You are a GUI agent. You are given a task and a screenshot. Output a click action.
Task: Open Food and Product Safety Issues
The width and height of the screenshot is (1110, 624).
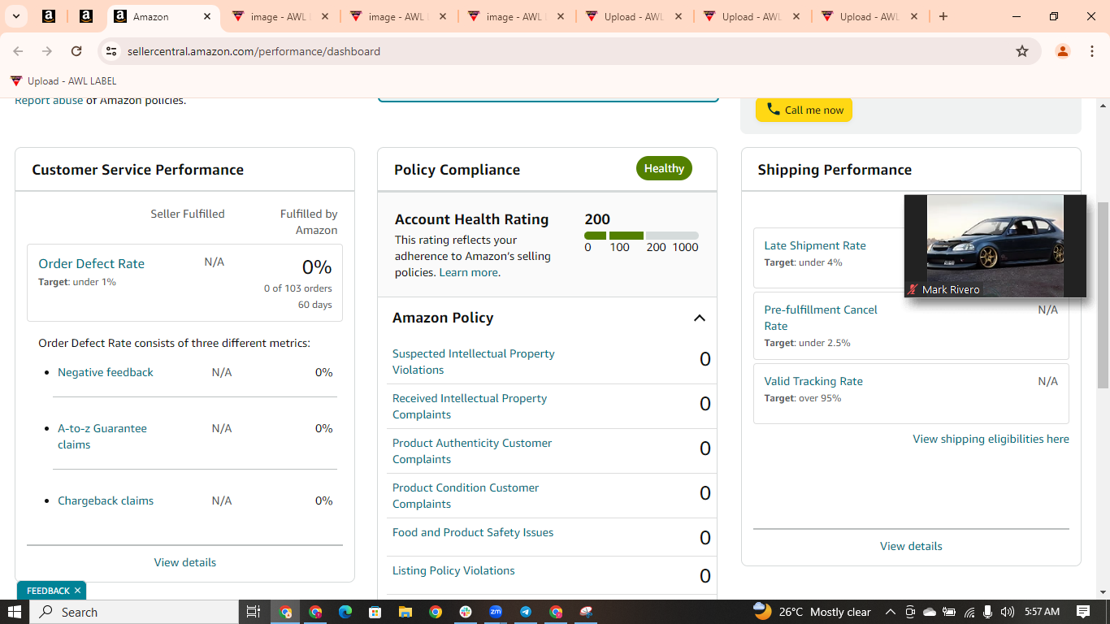coord(473,532)
